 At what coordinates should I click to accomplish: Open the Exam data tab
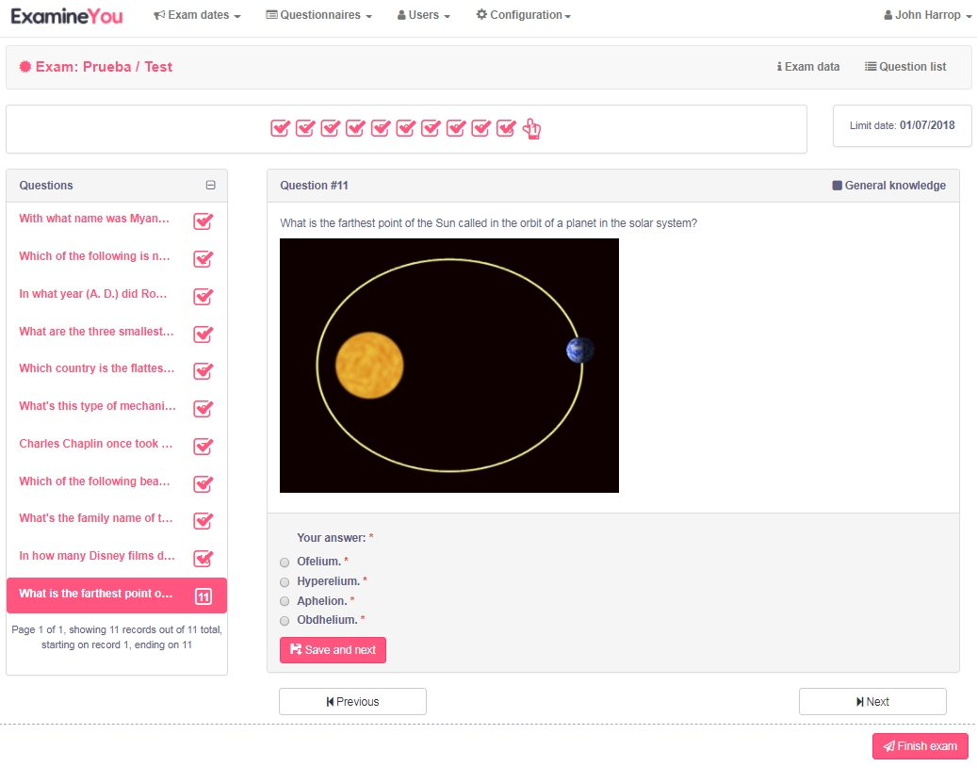pyautogui.click(x=807, y=67)
